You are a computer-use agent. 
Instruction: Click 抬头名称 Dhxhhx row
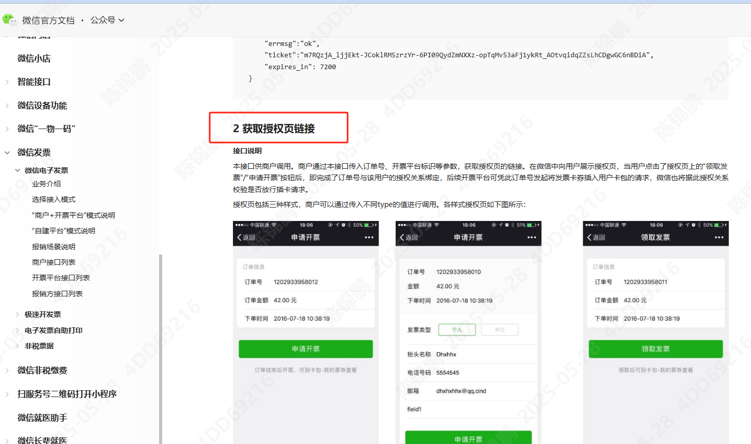pos(468,354)
